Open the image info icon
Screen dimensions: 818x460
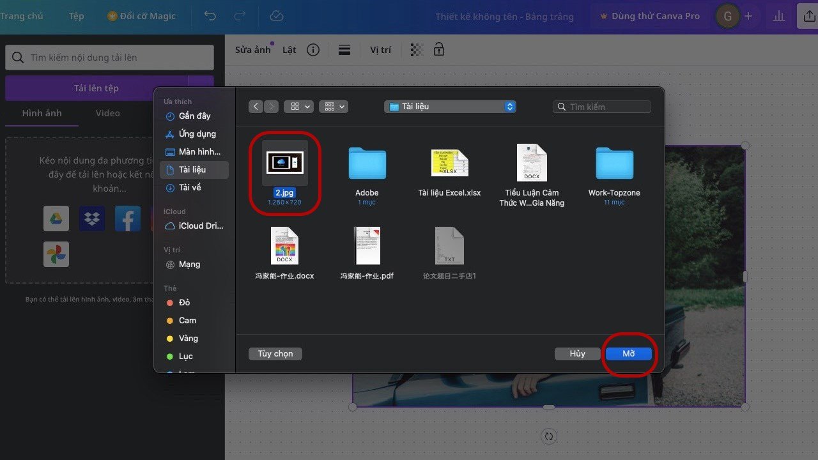click(313, 50)
